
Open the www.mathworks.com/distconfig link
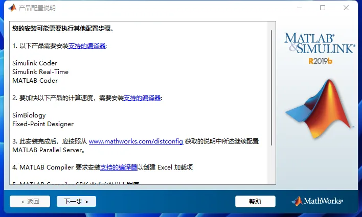136,141
